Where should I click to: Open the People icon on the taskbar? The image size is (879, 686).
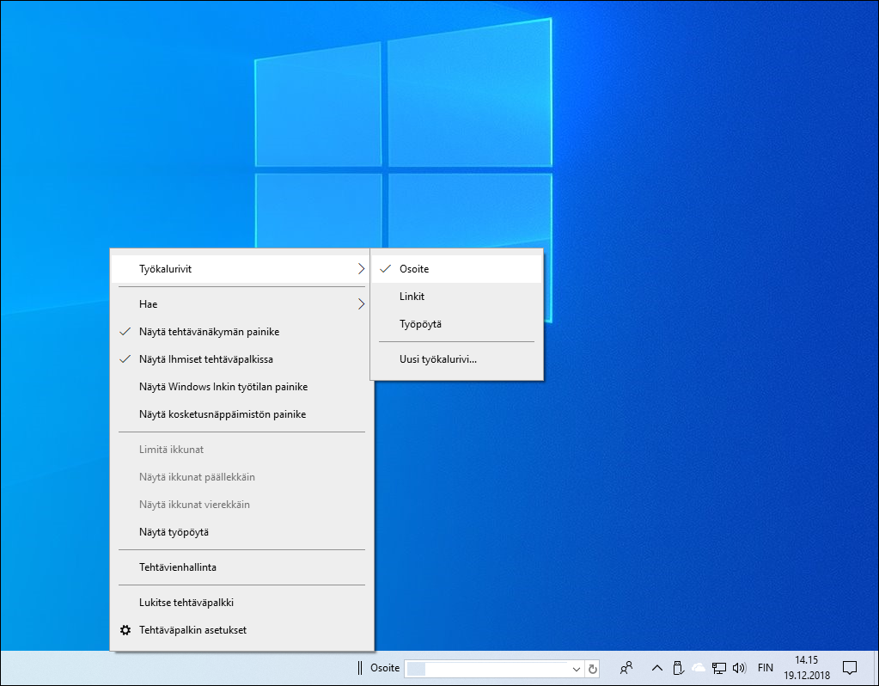tap(626, 668)
